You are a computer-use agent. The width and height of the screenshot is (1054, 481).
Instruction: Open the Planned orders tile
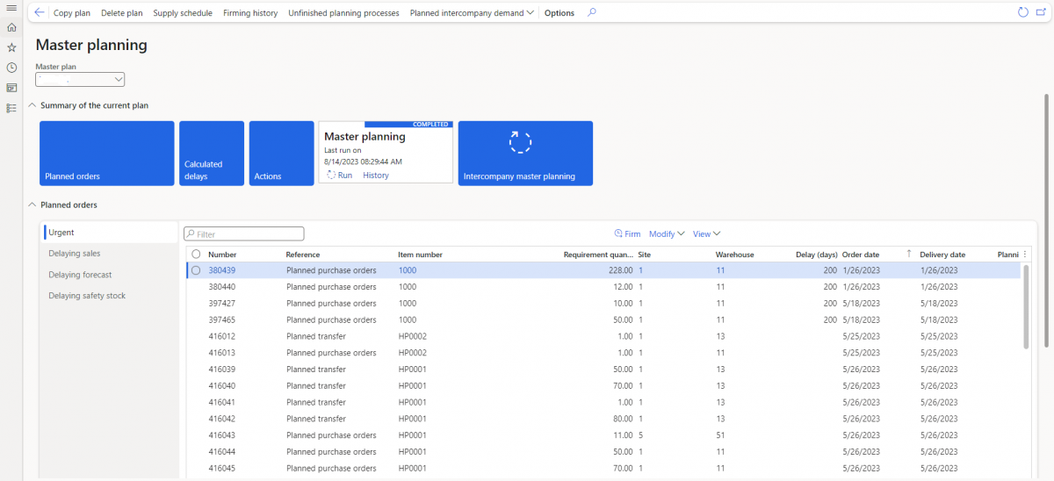(x=107, y=154)
